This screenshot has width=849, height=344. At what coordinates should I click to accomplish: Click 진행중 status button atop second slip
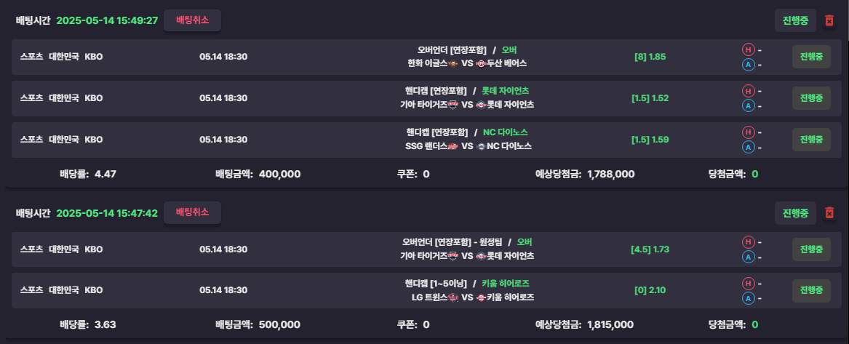[x=795, y=213]
